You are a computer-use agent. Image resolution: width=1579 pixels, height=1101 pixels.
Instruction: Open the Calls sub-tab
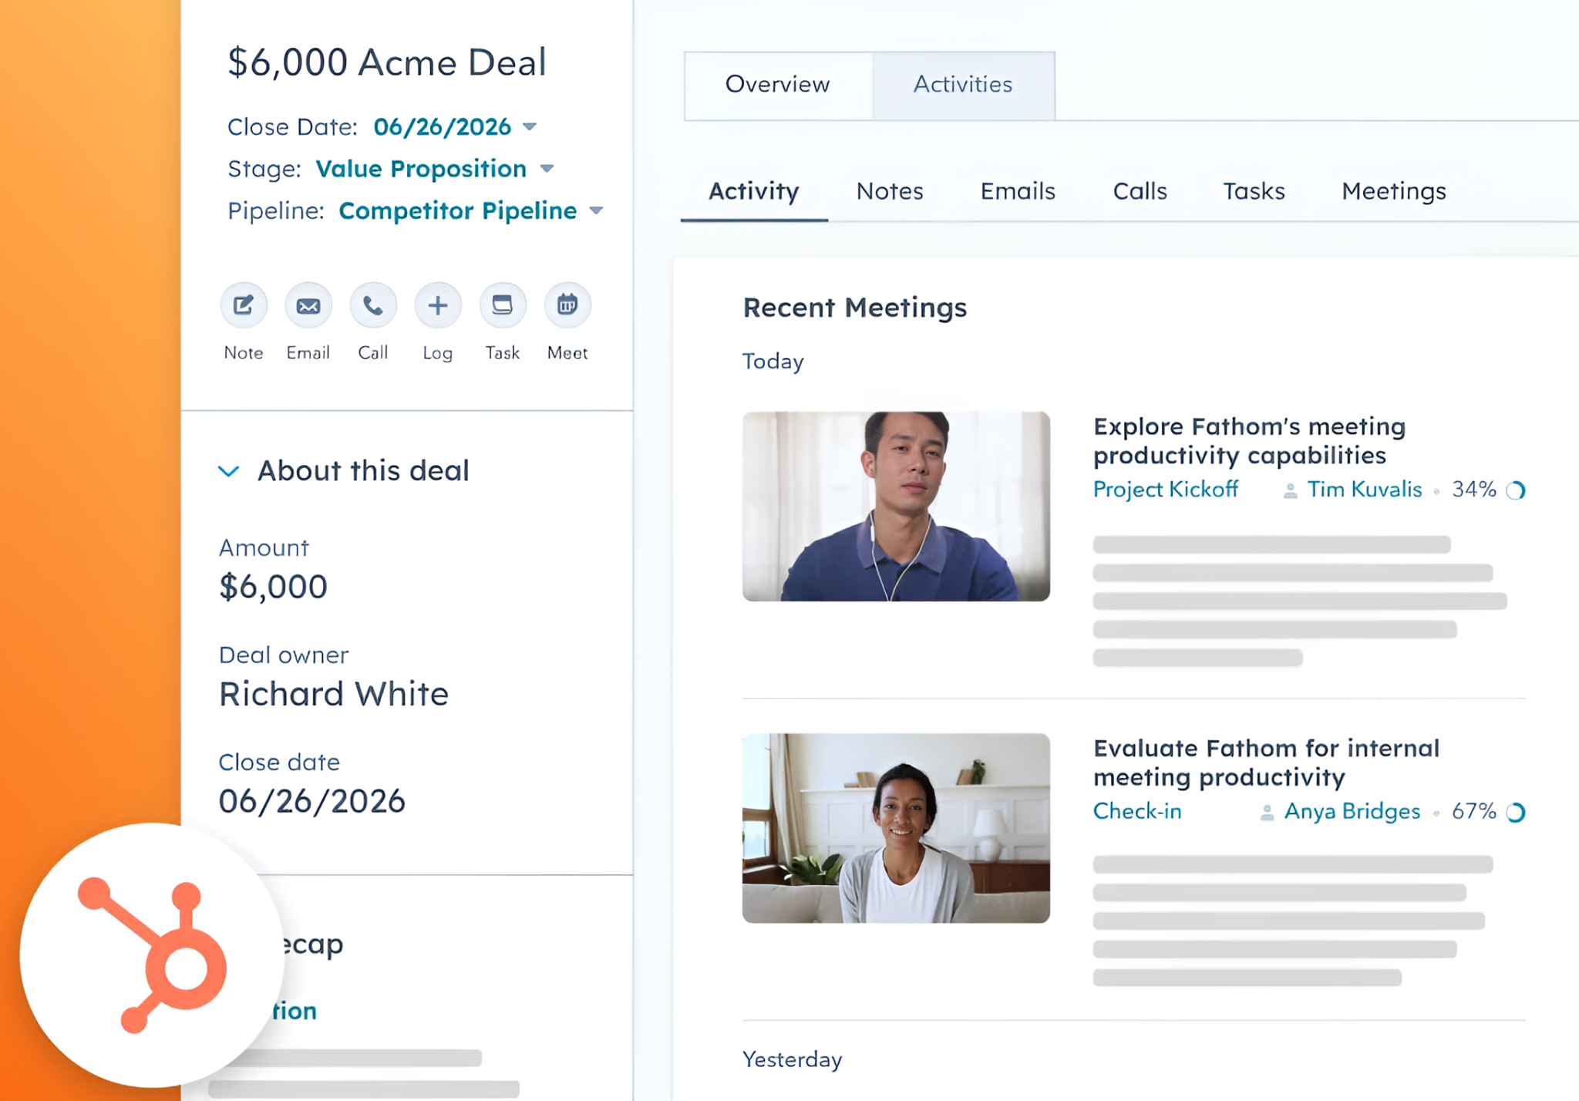click(x=1140, y=191)
